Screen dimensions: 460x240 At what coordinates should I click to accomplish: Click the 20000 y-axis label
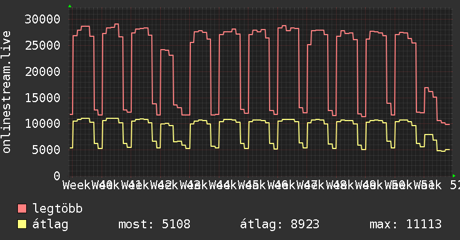pos(42,71)
